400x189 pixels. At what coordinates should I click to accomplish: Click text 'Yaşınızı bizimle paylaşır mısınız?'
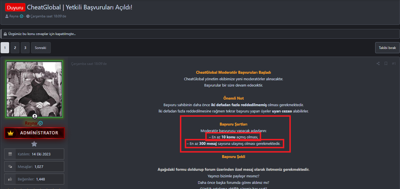click(x=233, y=176)
